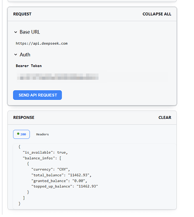Screen dimensions: 194x217
Task: Focus the blurred Bearer Token field
Action: point(92,77)
